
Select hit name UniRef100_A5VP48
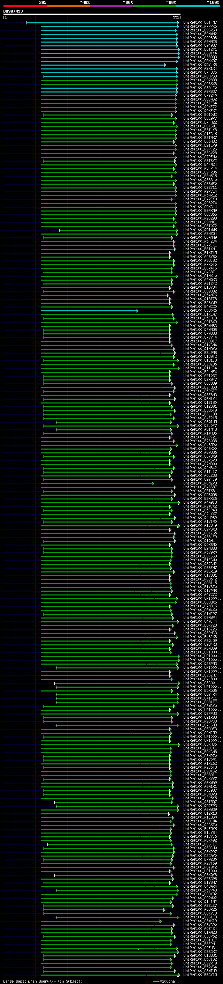tap(200, 890)
